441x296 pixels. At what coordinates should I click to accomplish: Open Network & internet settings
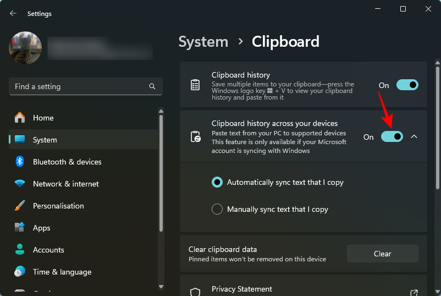coord(84,183)
